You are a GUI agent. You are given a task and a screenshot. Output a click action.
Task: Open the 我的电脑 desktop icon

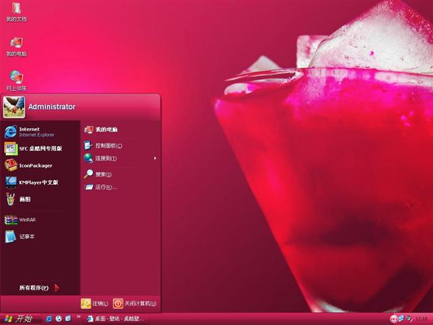[x=16, y=47]
